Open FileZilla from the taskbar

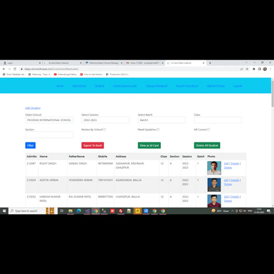pos(121,211)
